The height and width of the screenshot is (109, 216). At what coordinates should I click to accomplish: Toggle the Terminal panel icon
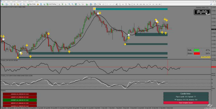pos(21,4)
